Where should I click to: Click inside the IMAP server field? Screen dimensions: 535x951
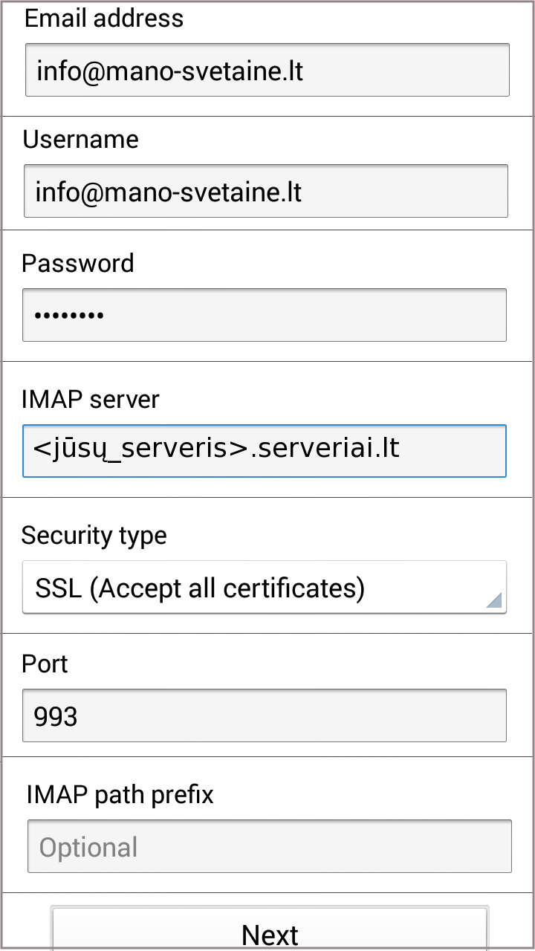[265, 450]
